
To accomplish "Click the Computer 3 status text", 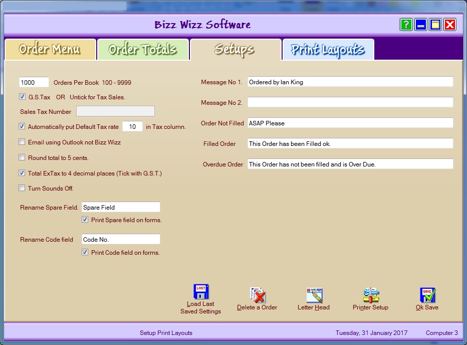I will (x=441, y=333).
